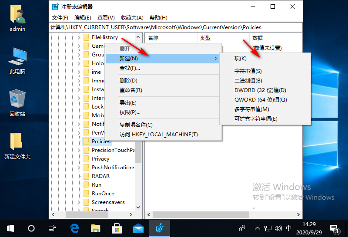The width and height of the screenshot is (348, 237).
Task: Select QWORD (64 位)值(Q) option
Action: click(x=265, y=100)
